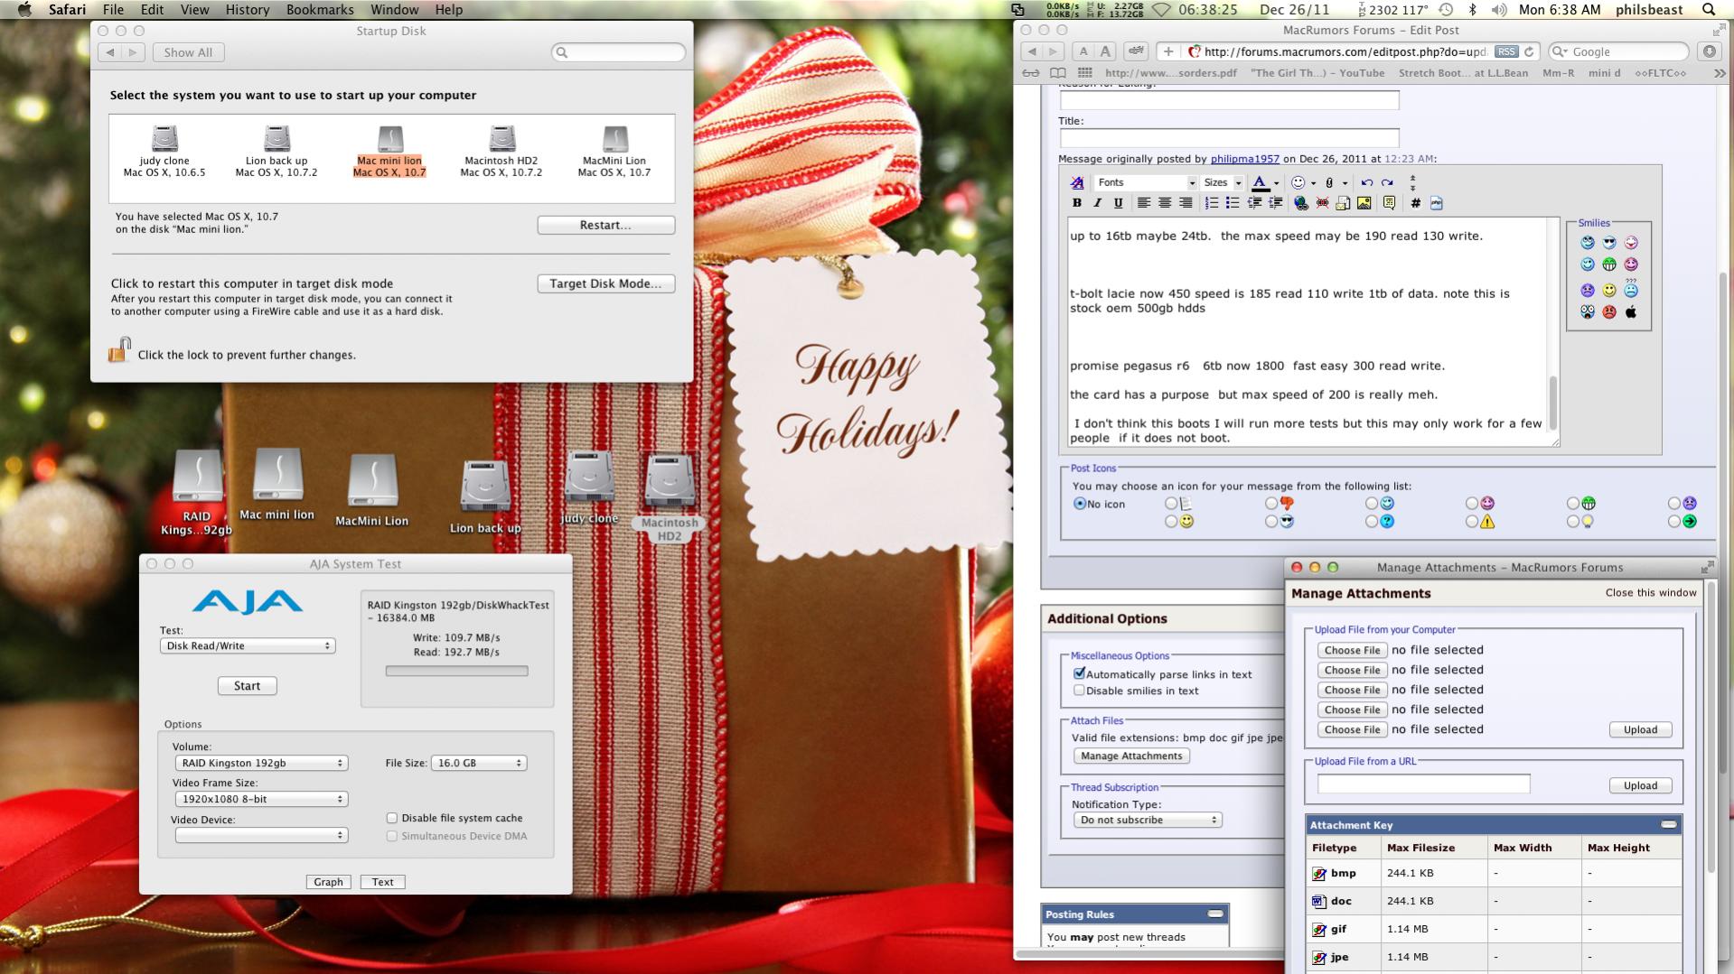Screen dimensions: 1734x974
Task: Click Bluetooth icon in menu bar
Action: [x=1471, y=9]
